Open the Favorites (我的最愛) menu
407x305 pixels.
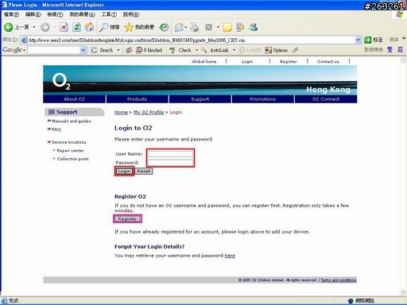point(82,14)
